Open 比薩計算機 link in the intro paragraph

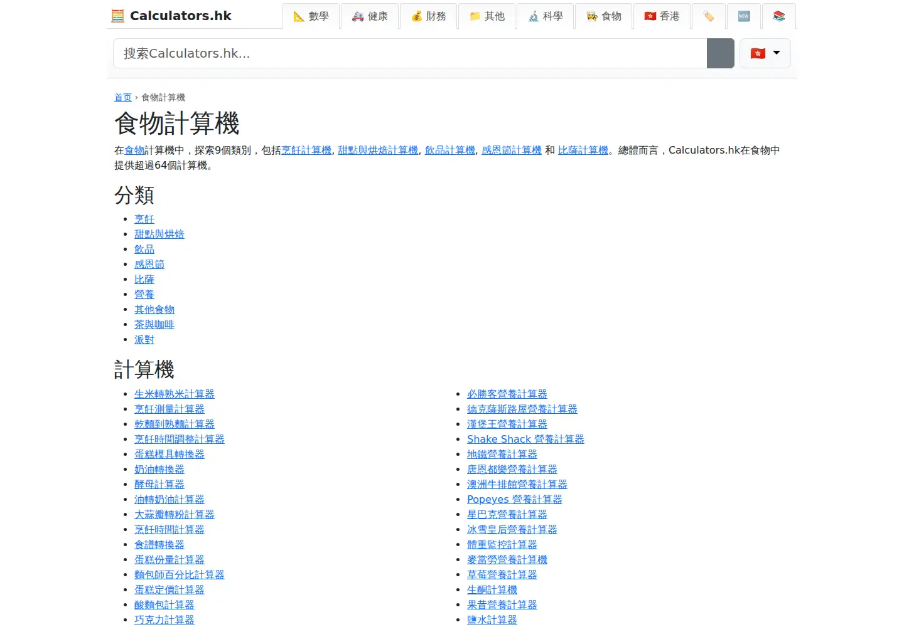pyautogui.click(x=583, y=150)
